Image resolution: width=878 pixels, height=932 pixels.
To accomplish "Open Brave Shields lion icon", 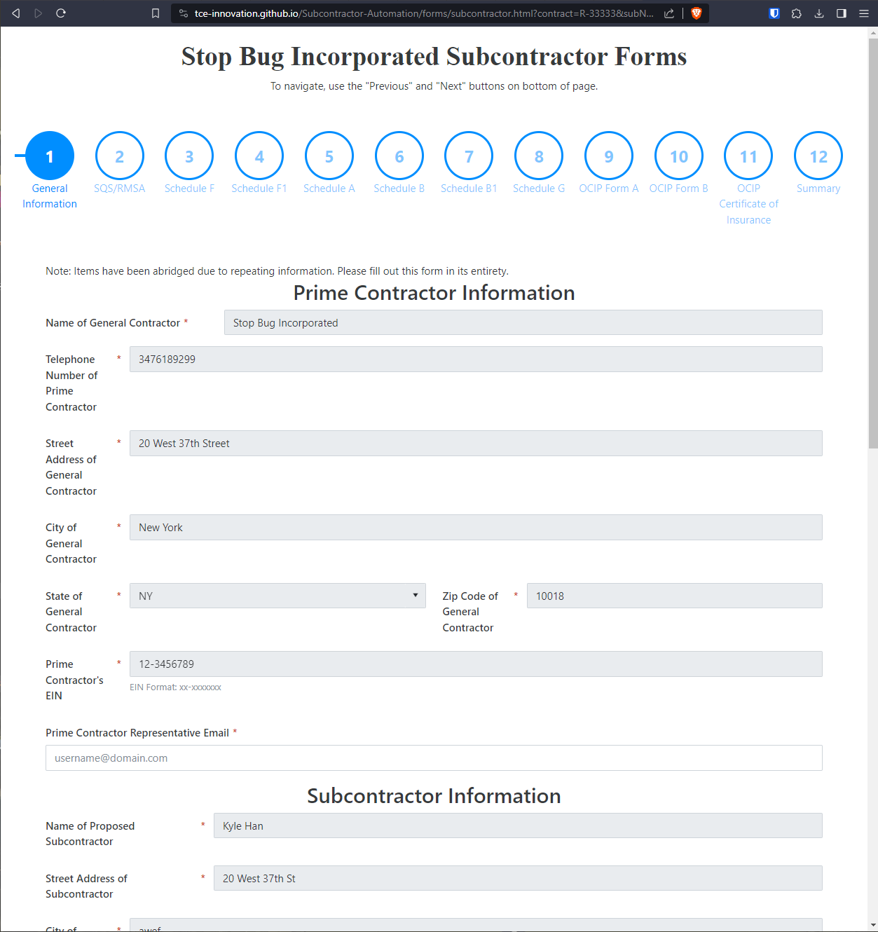I will (697, 13).
